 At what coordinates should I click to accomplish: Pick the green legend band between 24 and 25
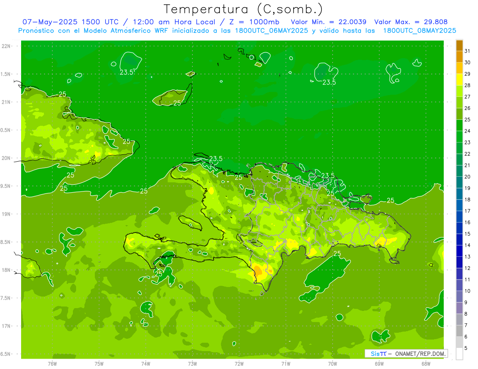(459, 125)
